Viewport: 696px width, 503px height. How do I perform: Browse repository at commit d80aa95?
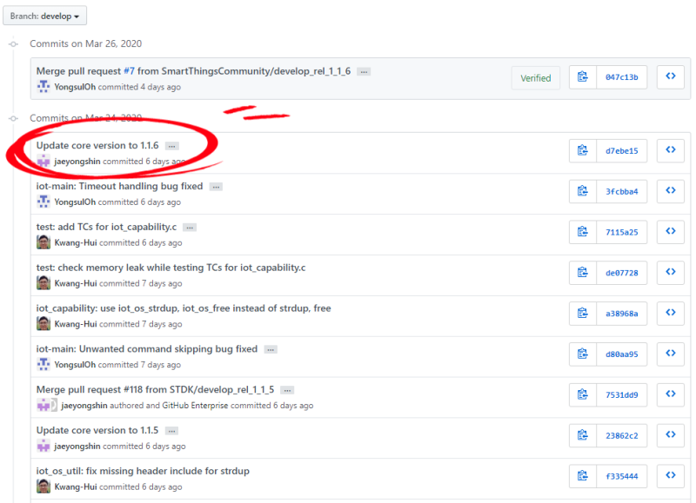[x=671, y=354]
